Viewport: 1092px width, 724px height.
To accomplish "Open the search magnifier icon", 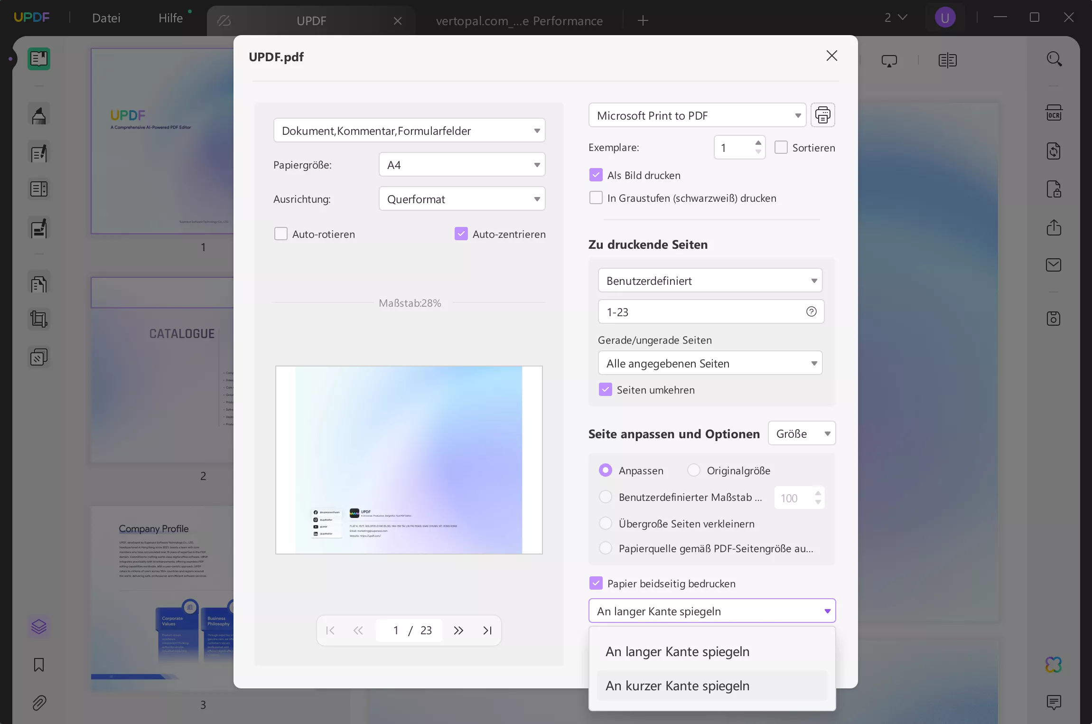I will coord(1054,59).
